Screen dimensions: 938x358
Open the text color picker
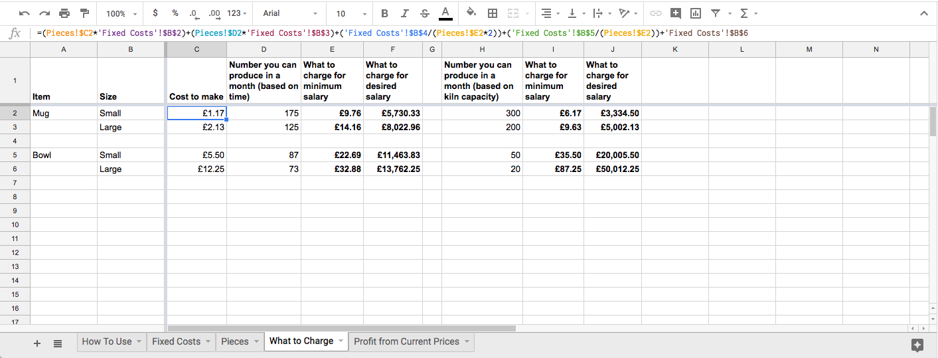[x=445, y=13]
